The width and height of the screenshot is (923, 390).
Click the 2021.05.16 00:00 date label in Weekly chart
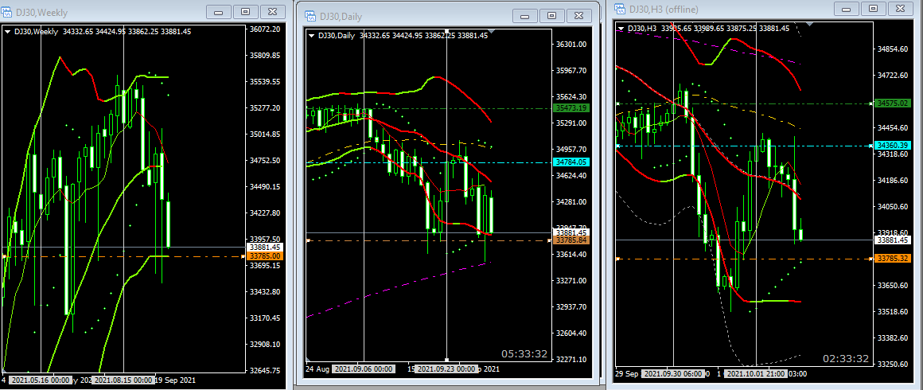point(41,380)
